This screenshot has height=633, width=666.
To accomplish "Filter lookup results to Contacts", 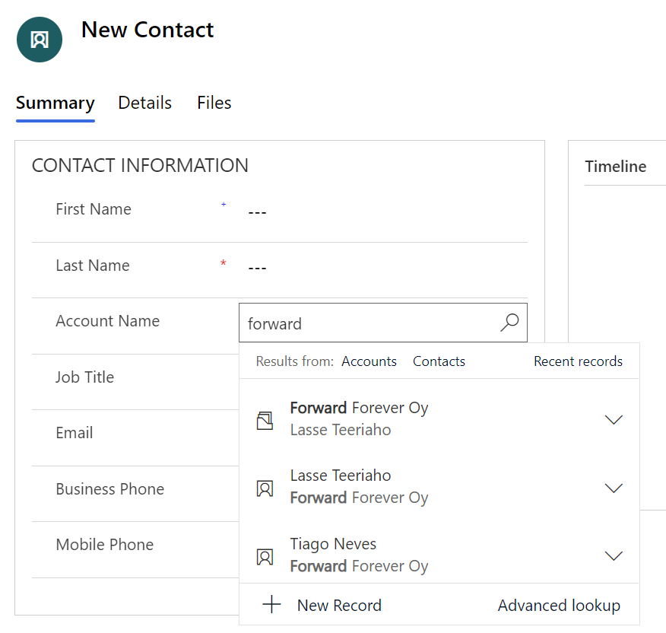I will point(439,361).
